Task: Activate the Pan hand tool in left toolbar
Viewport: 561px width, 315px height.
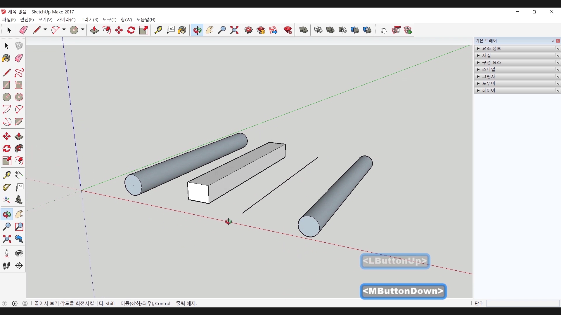Action: [19, 214]
